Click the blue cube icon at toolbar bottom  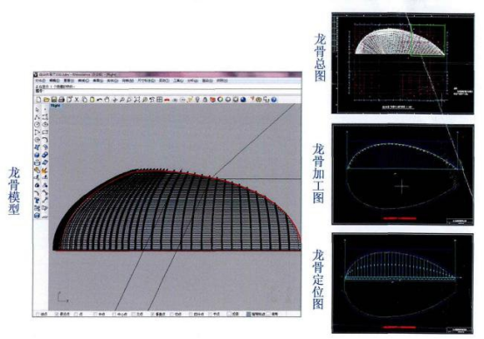tap(37, 216)
